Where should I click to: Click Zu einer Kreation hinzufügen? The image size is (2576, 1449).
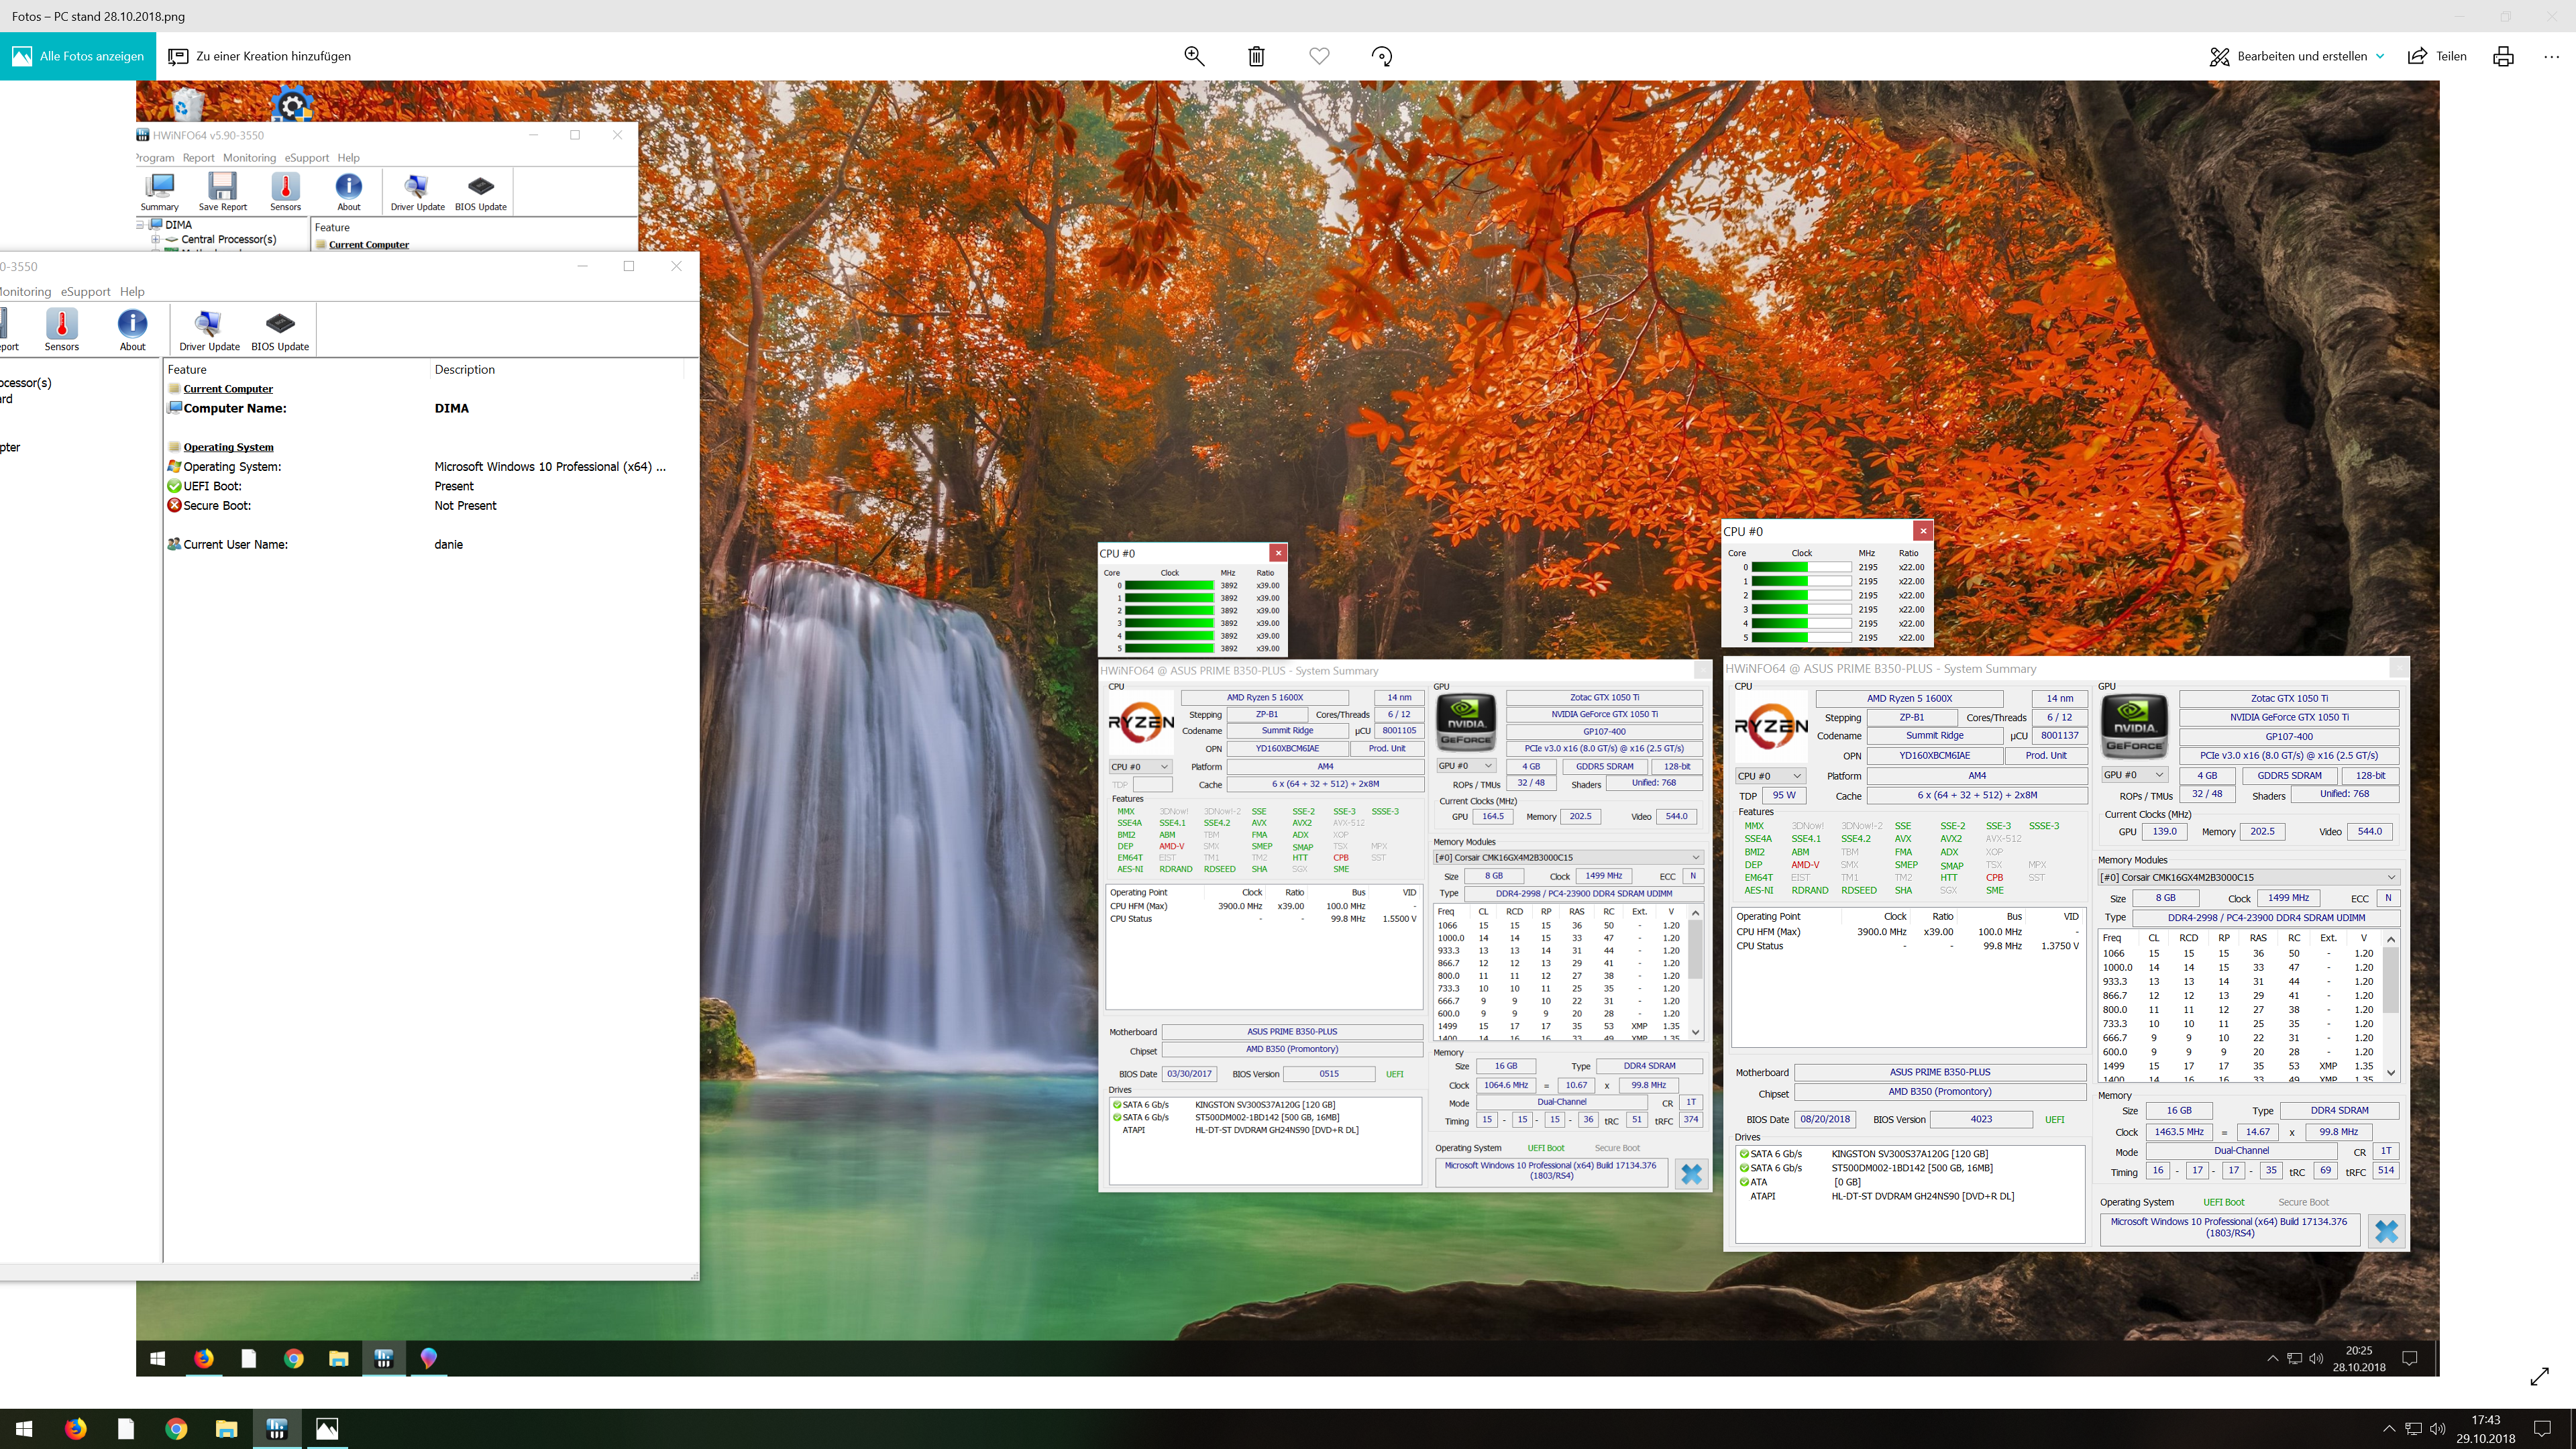coord(259,56)
